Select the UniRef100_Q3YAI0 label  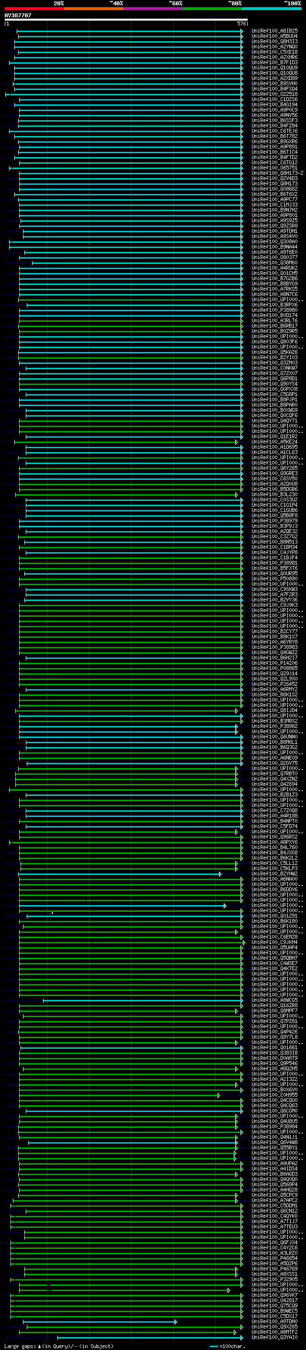tap(274, 1338)
